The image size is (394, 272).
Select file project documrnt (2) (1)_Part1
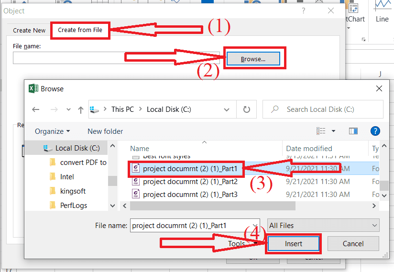coord(190,169)
